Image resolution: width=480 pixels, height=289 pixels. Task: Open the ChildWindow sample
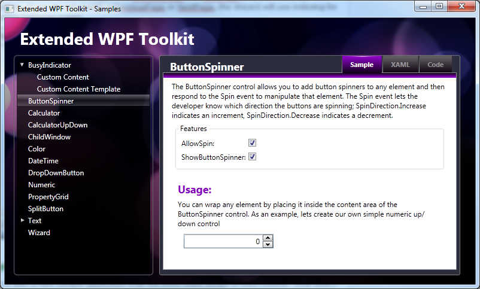point(49,137)
